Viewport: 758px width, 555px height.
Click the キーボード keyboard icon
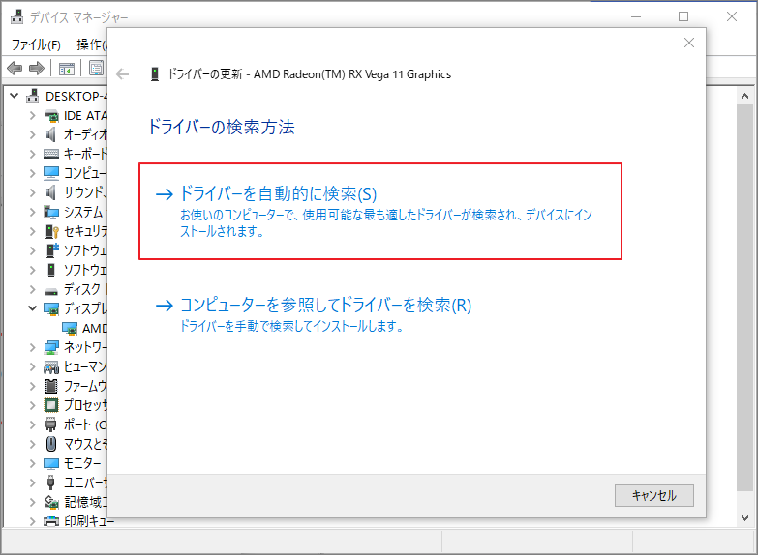51,154
